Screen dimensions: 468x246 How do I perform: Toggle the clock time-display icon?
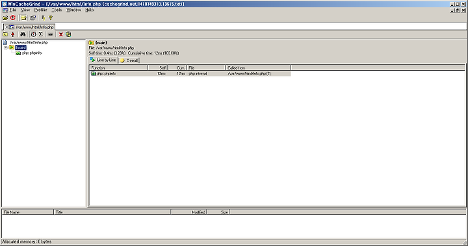coord(33,34)
